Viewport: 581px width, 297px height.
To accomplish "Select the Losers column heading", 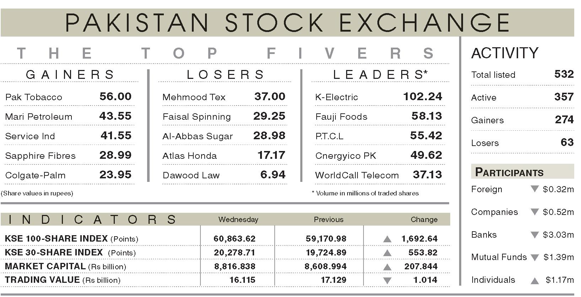I will pos(225,75).
